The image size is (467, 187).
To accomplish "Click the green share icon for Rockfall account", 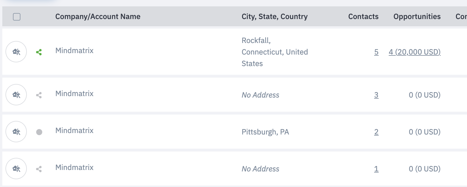I will click(39, 52).
